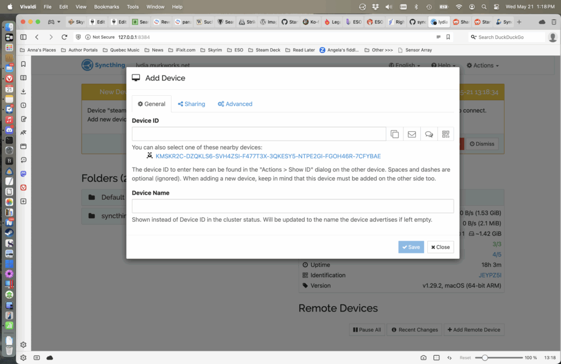Click the capture page camera icon in status bar
The image size is (561, 364).
point(423,357)
